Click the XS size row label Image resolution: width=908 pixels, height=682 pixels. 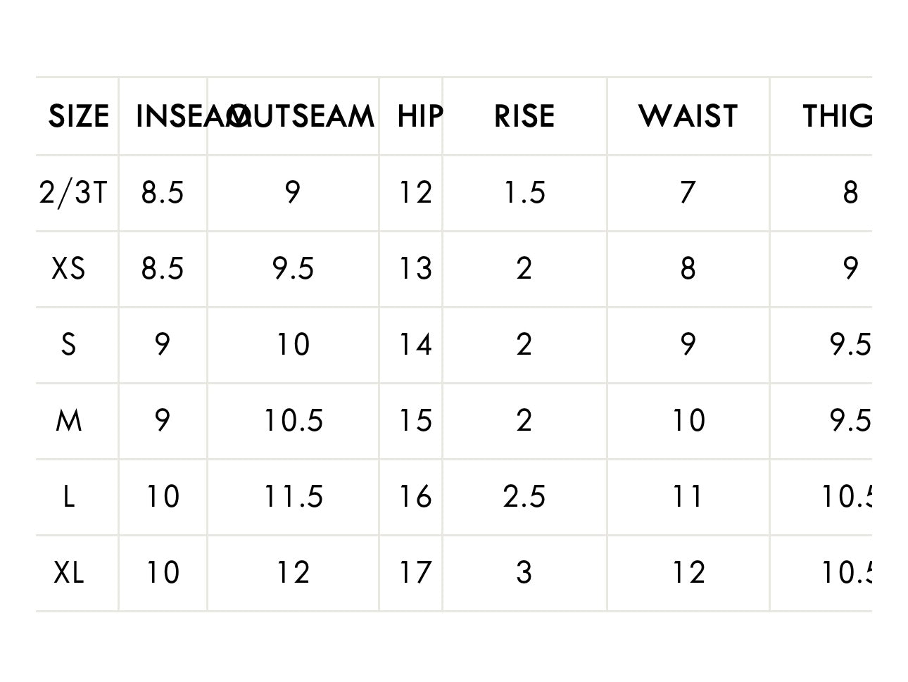69,268
